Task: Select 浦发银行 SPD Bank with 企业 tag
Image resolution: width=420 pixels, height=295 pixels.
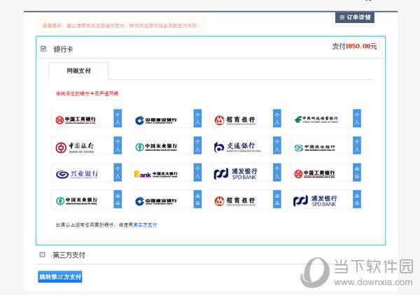Action: click(x=325, y=199)
